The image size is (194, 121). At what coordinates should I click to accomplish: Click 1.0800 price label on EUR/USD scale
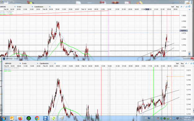click(184, 15)
